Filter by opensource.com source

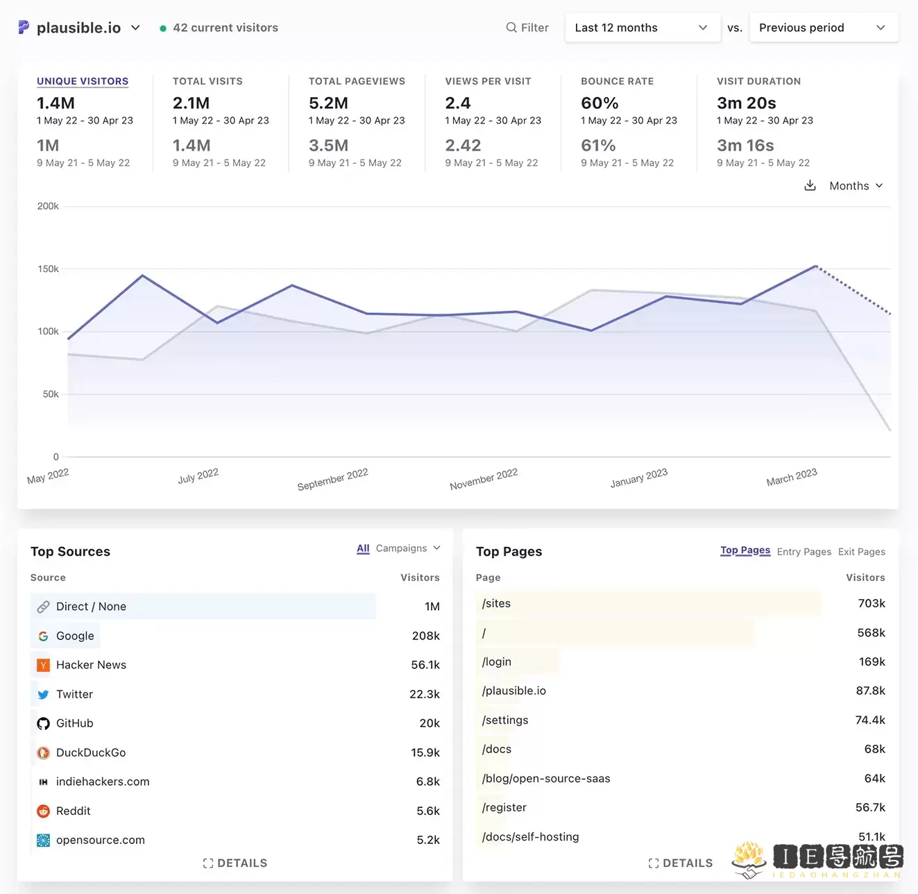pos(101,840)
